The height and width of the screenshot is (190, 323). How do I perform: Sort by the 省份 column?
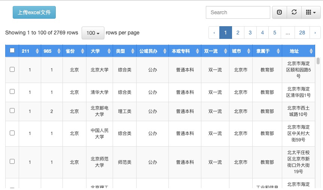pyautogui.click(x=74, y=51)
